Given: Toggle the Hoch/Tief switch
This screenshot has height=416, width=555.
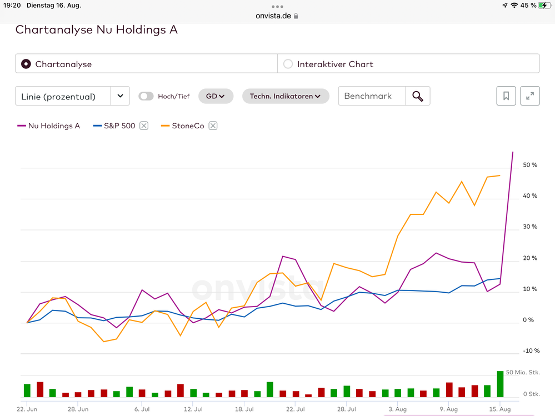Looking at the screenshot, I should point(146,96).
